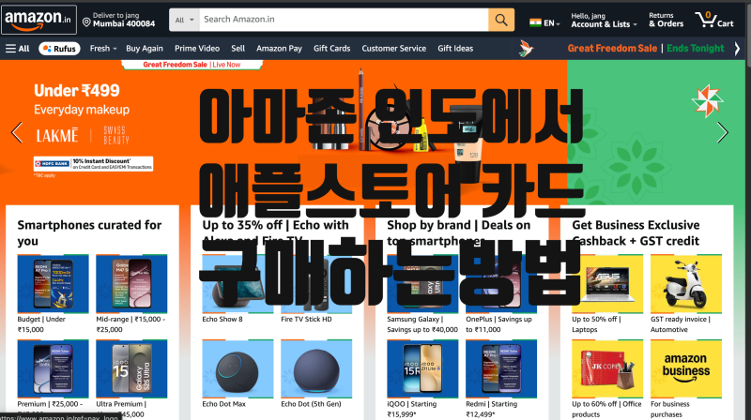Image resolution: width=751 pixels, height=420 pixels.
Task: Open Returns & Orders
Action: click(x=666, y=20)
